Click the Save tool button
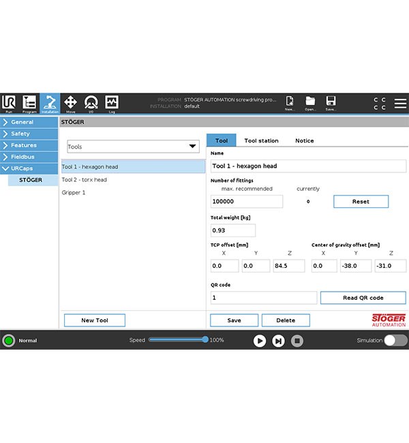This screenshot has width=409, height=443. pos(234,320)
